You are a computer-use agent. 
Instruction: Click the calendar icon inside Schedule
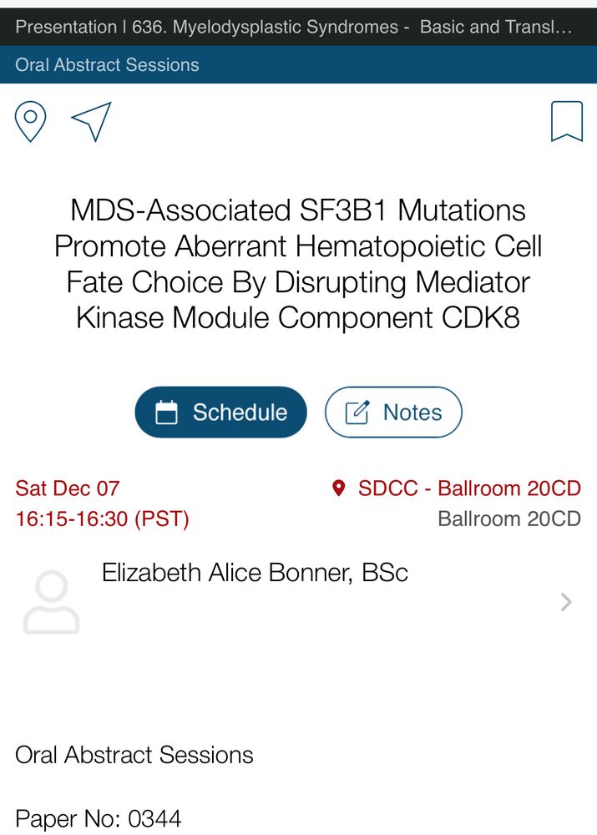click(x=166, y=412)
